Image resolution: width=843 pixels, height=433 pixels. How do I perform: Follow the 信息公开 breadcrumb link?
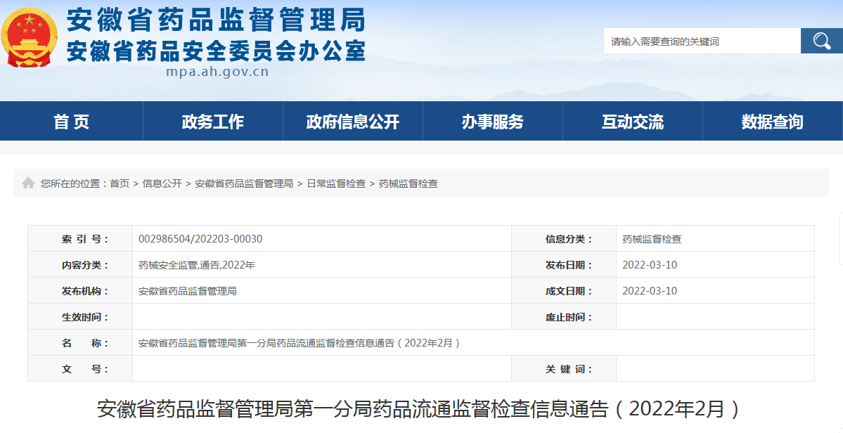point(162,183)
